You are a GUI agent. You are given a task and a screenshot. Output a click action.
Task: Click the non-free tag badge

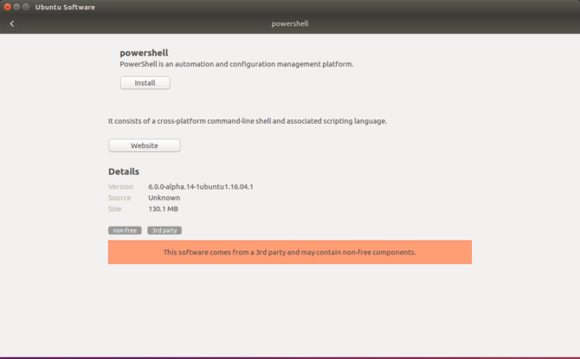tap(125, 231)
